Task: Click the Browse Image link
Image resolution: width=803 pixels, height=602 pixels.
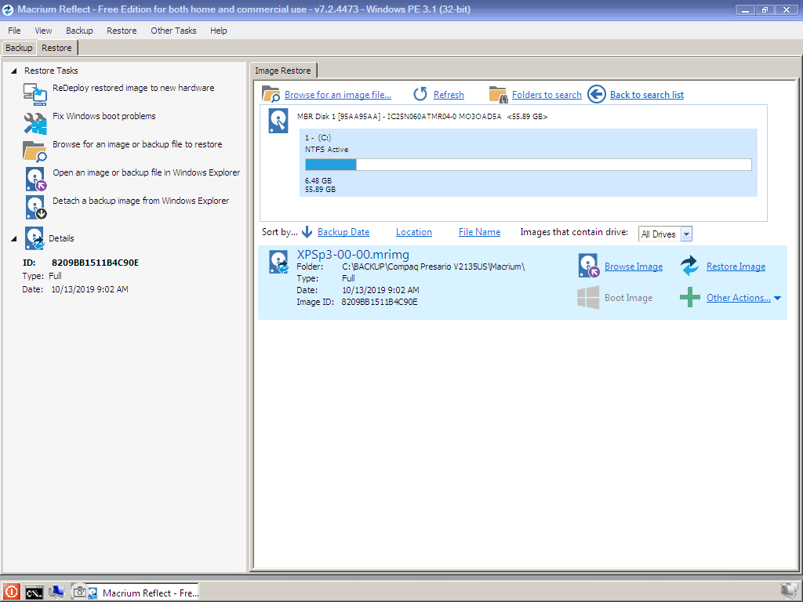Action: pyautogui.click(x=634, y=267)
